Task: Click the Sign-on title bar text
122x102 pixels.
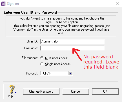Action: pyautogui.click(x=13, y=4)
